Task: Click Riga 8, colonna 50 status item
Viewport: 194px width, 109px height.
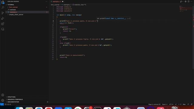Action: (154, 104)
